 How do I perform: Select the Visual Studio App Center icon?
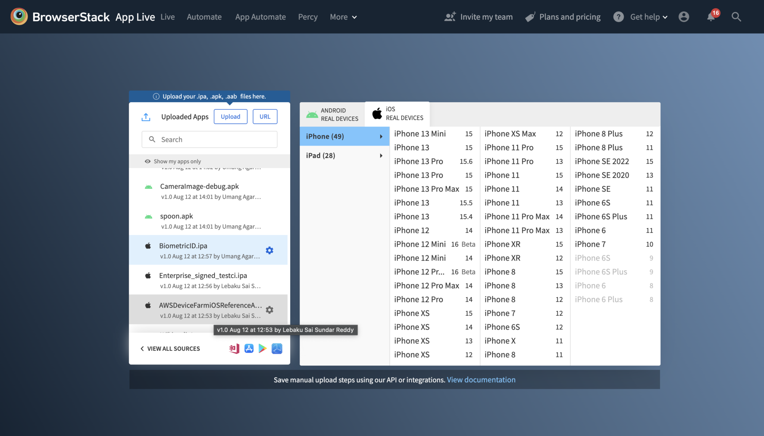pyautogui.click(x=234, y=348)
